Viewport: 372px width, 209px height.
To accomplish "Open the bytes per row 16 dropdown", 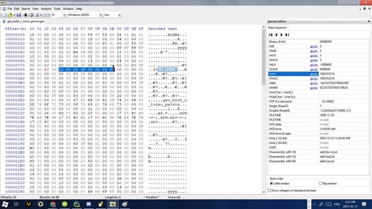I will [x=64, y=15].
